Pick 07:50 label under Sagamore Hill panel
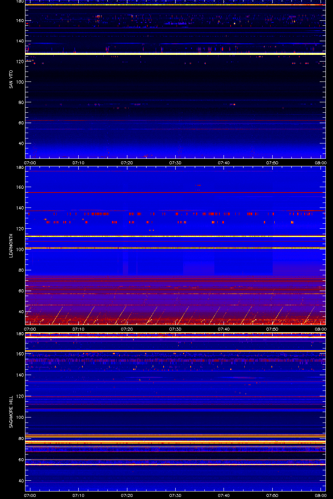This screenshot has width=333, height=499. [273, 495]
